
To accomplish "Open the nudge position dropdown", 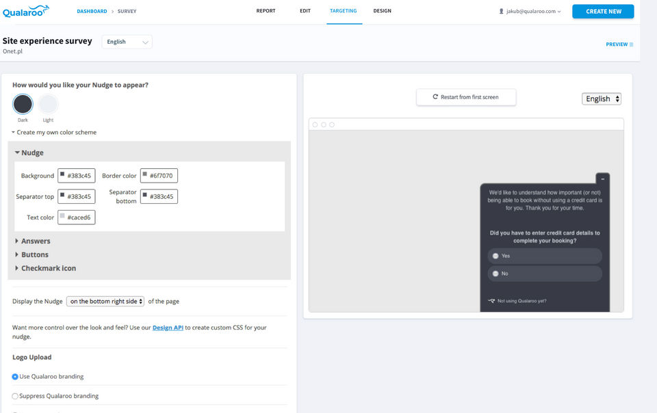I will point(105,302).
